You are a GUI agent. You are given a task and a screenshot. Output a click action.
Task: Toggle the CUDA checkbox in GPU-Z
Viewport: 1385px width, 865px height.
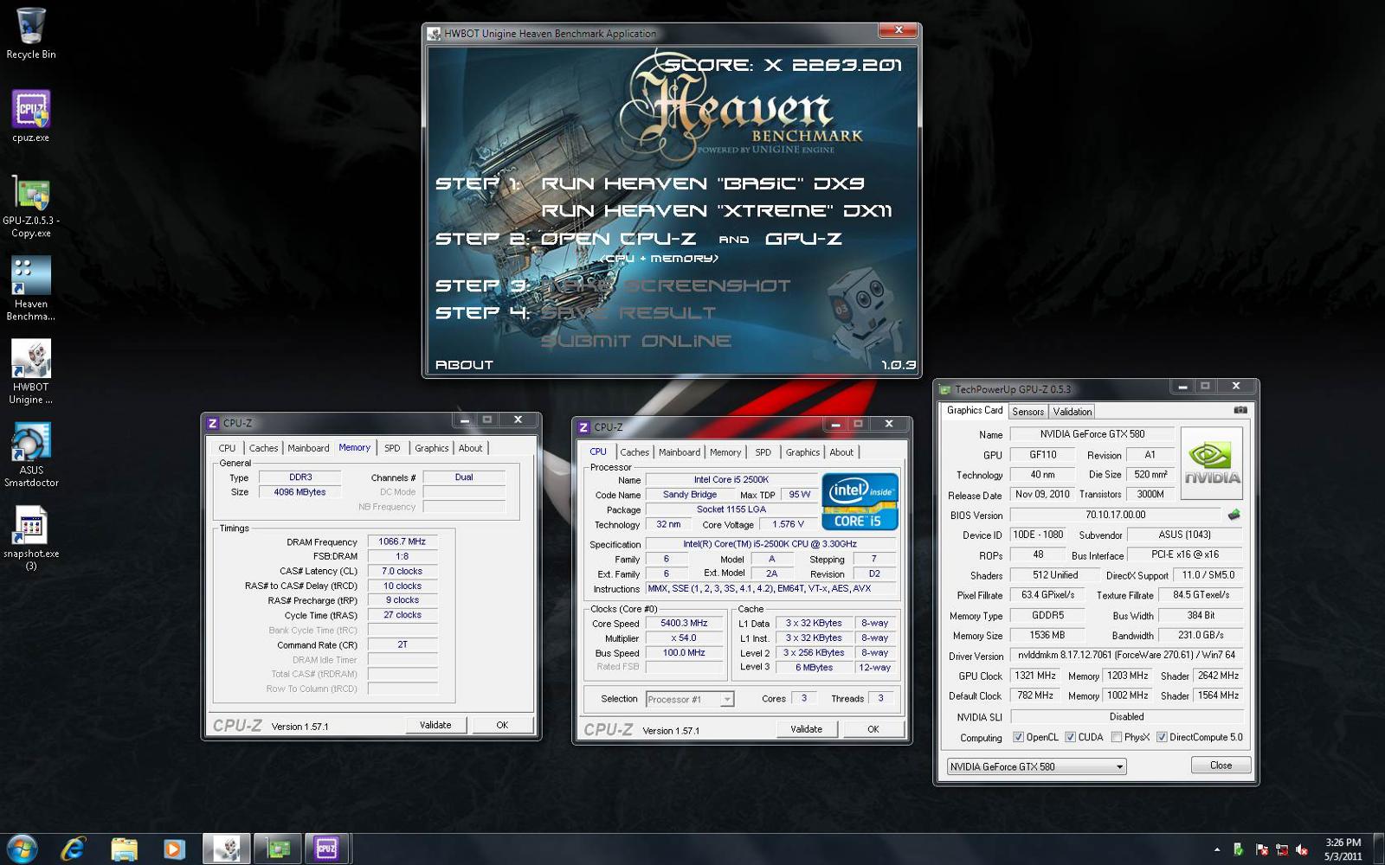point(1070,737)
